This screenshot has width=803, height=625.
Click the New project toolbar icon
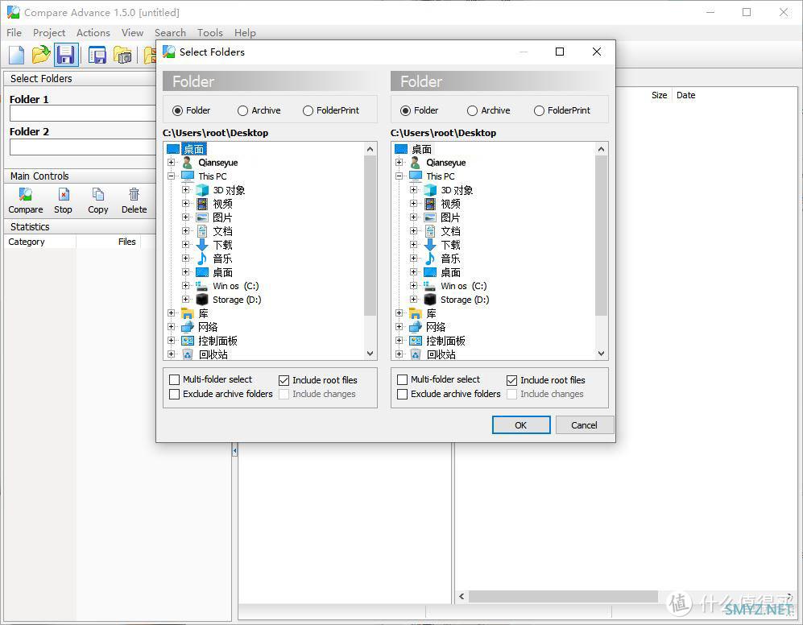click(16, 55)
